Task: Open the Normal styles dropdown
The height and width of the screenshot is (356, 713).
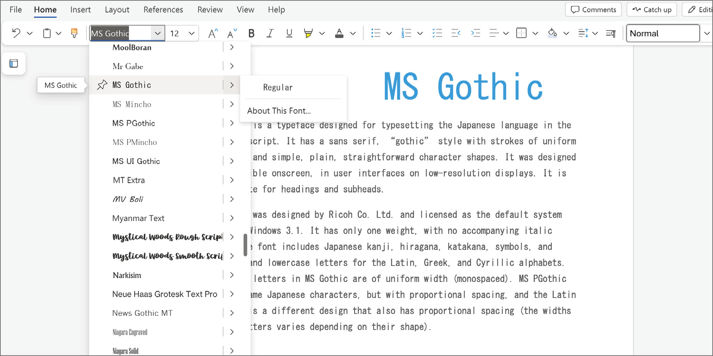Action: pos(707,33)
